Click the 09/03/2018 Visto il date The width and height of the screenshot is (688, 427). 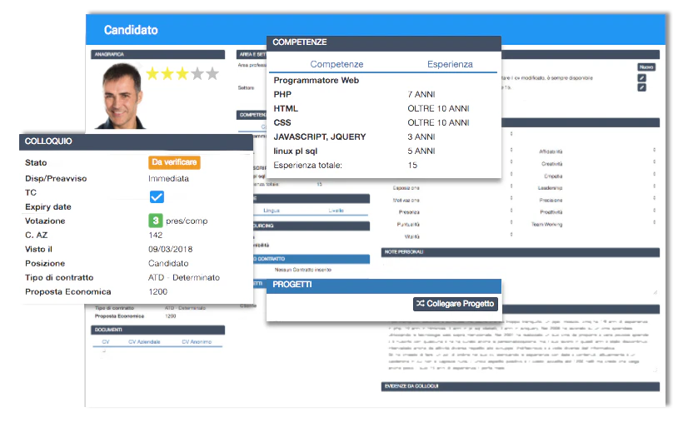click(170, 249)
